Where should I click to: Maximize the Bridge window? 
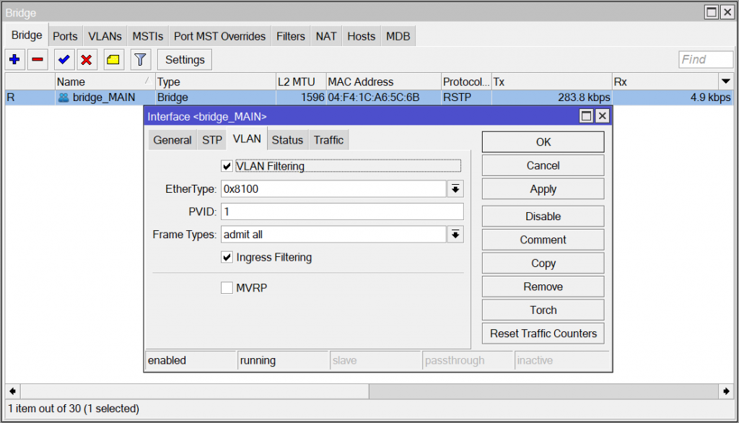pos(711,12)
